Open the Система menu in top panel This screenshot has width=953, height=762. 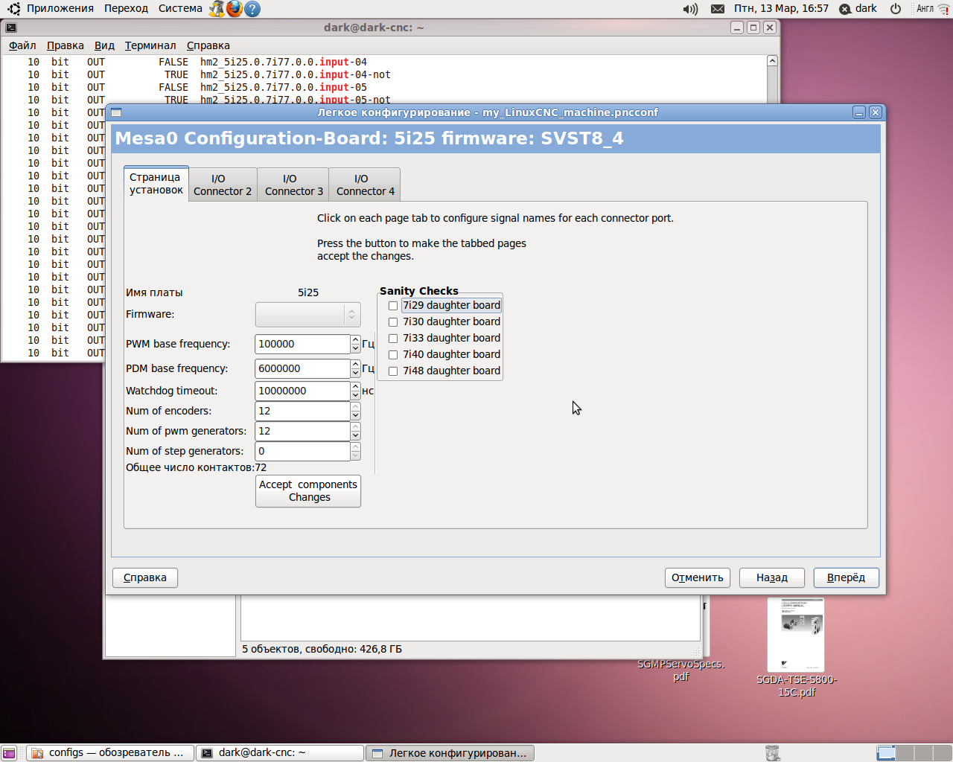tap(180, 8)
